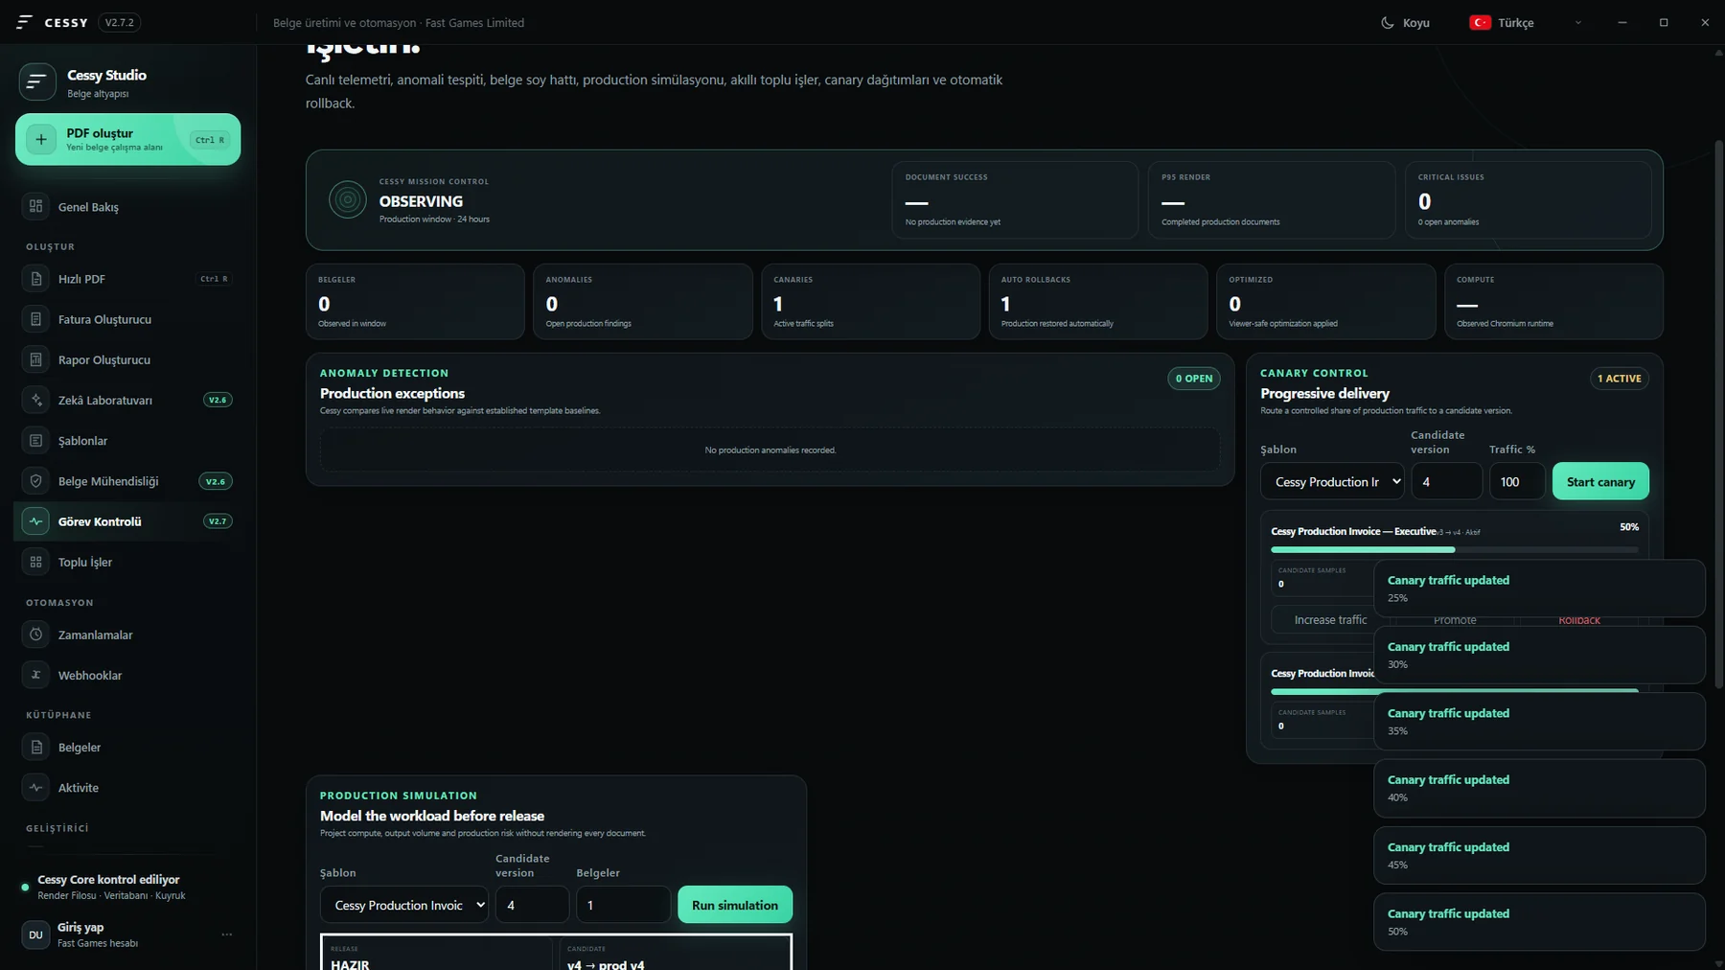Click the canary Candidate version field

coord(1446,481)
